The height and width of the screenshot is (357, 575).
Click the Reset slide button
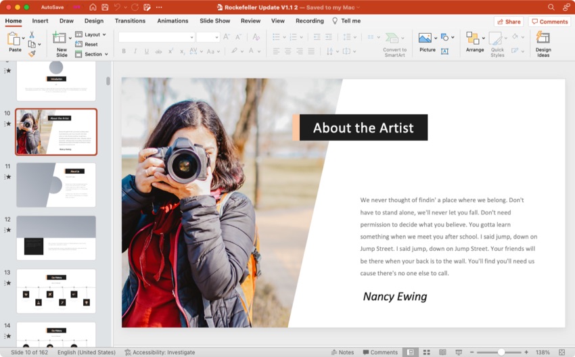pos(87,45)
